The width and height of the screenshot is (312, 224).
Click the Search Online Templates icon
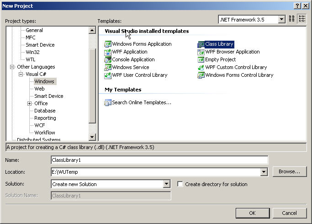click(108, 102)
